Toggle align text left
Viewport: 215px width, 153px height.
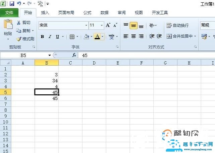[x=126, y=36]
